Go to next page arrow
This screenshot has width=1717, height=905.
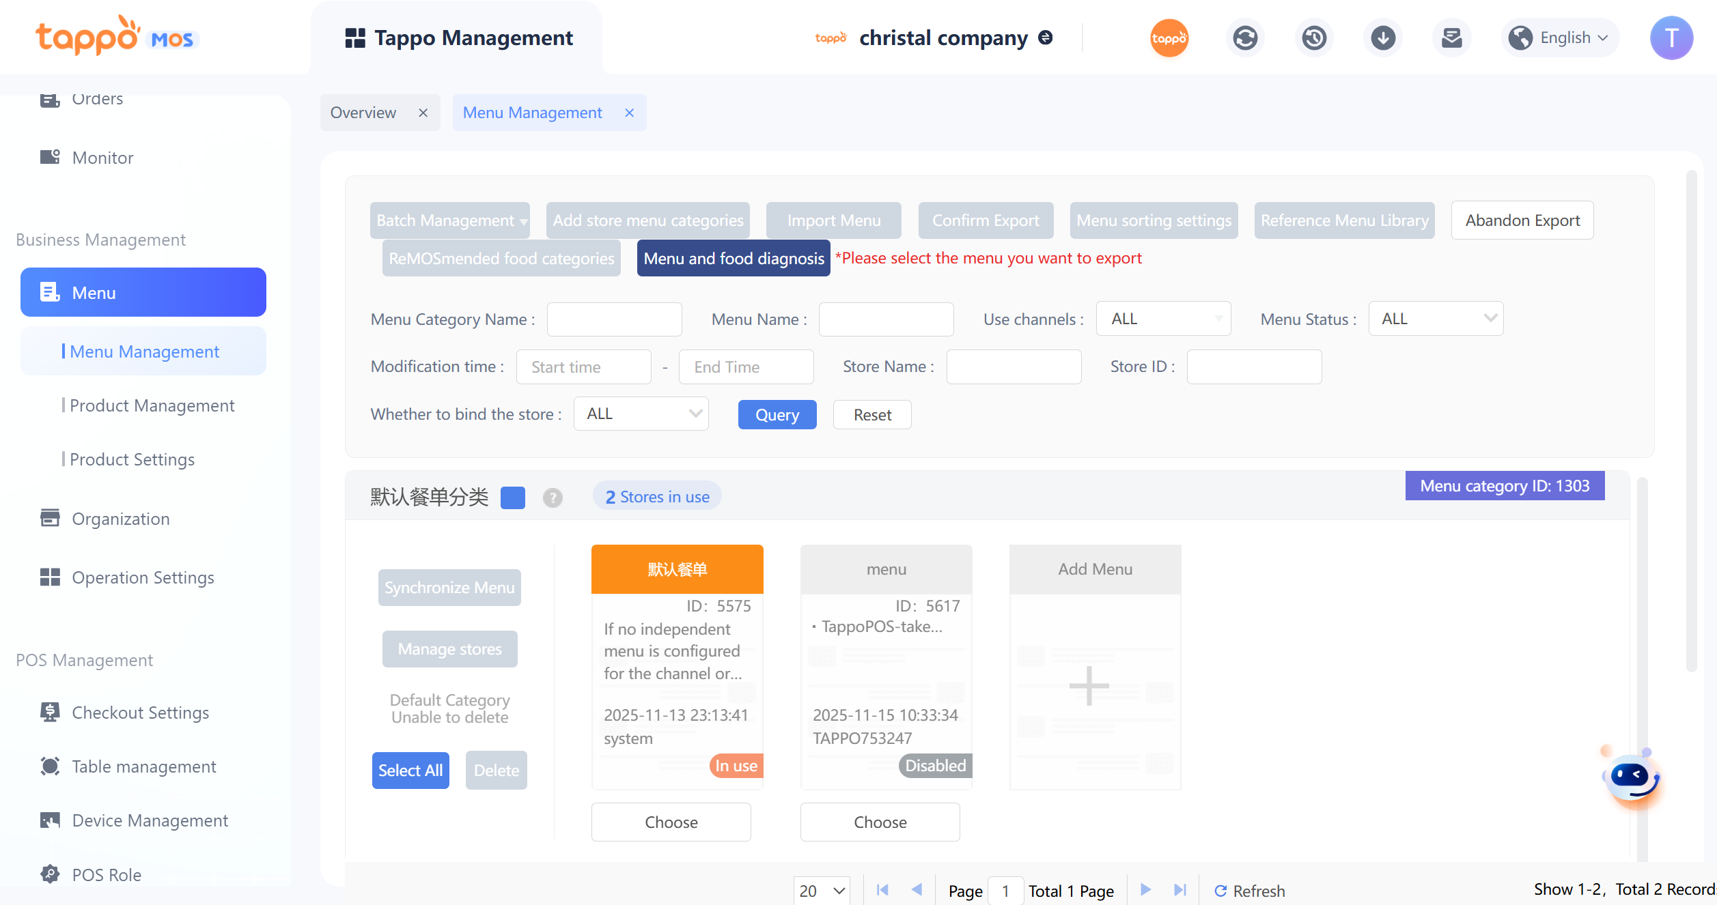pyautogui.click(x=1146, y=889)
